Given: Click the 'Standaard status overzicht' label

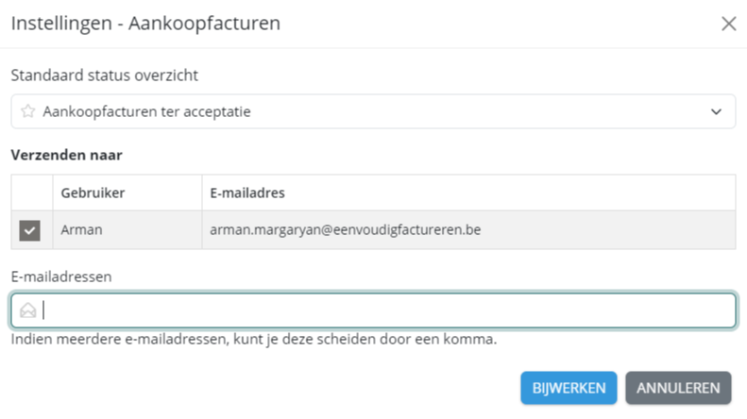Looking at the screenshot, I should pos(105,75).
